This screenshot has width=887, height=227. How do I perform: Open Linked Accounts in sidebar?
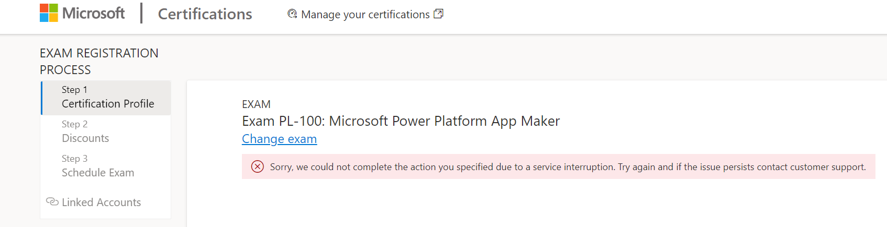(x=101, y=202)
